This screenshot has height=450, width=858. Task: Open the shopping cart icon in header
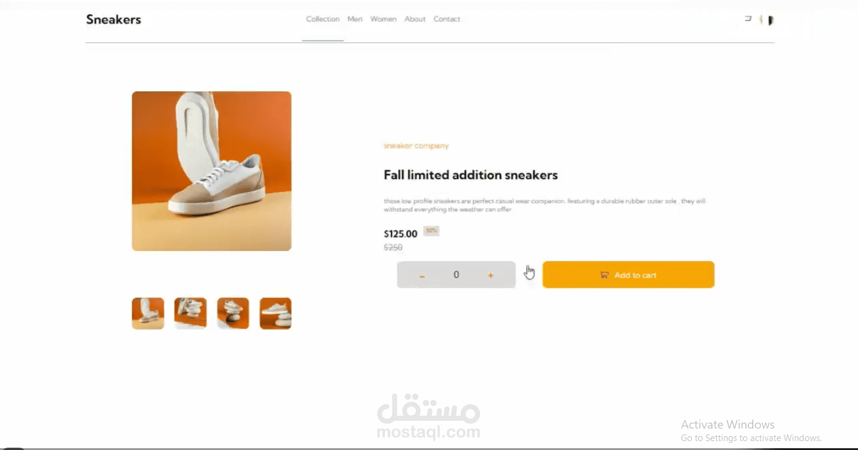748,19
